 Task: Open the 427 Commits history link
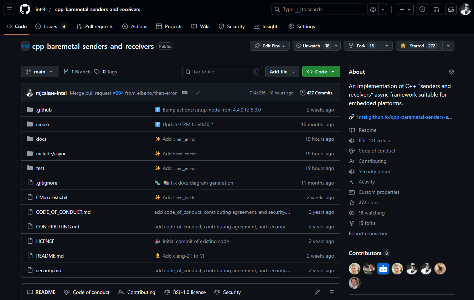point(316,93)
